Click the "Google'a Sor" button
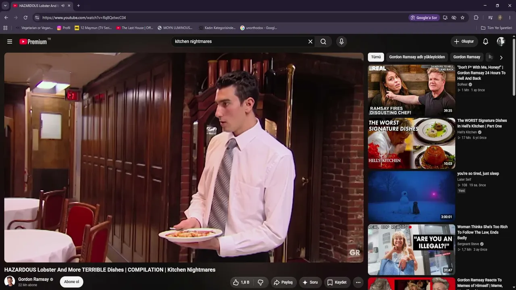Image resolution: width=516 pixels, height=290 pixels. pyautogui.click(x=424, y=18)
